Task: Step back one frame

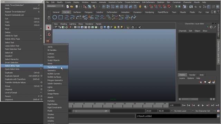Action: pyautogui.click(x=189, y=105)
